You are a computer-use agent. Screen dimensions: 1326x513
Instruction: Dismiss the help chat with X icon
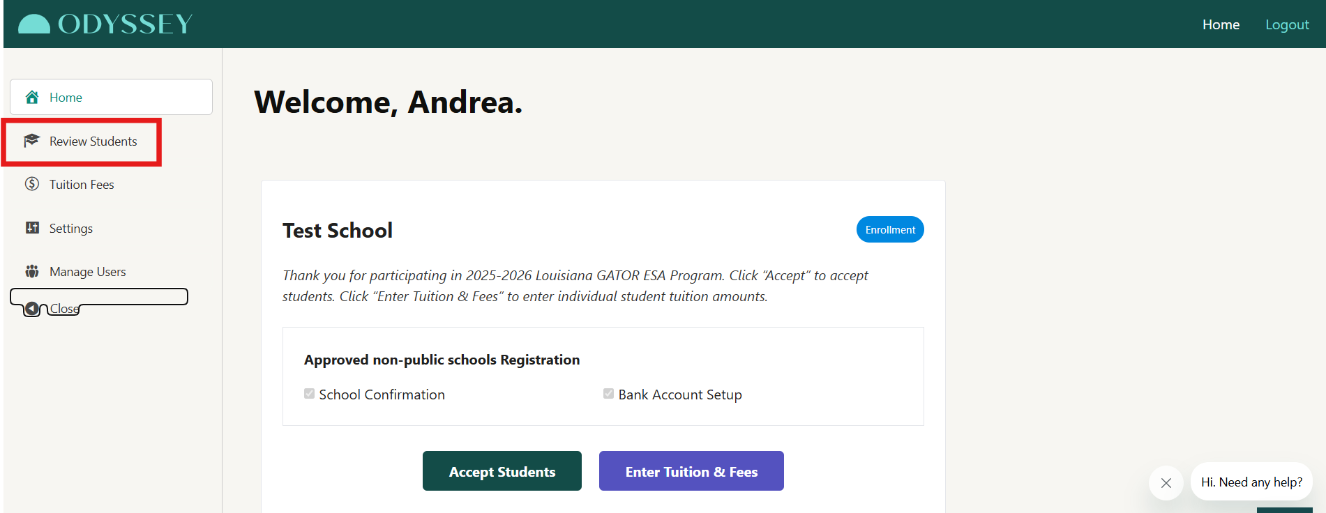(x=1166, y=482)
